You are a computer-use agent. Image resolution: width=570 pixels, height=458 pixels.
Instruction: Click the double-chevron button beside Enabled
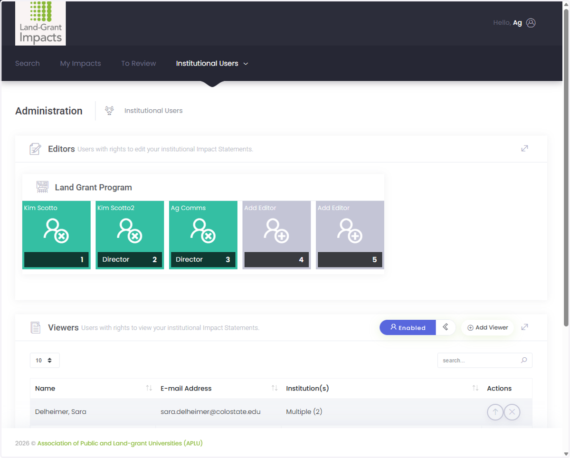[446, 327]
